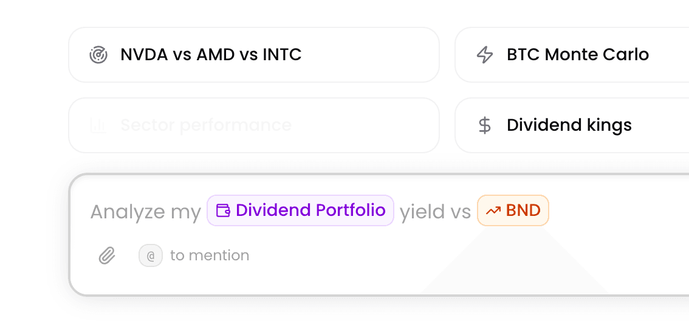
Task: Click the "Dividend Portfolio" chip label
Action: point(310,210)
